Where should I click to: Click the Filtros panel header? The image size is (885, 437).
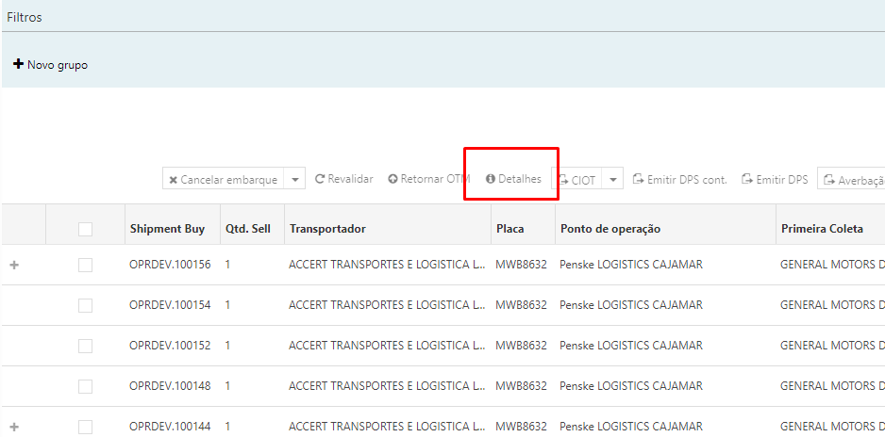[x=25, y=17]
